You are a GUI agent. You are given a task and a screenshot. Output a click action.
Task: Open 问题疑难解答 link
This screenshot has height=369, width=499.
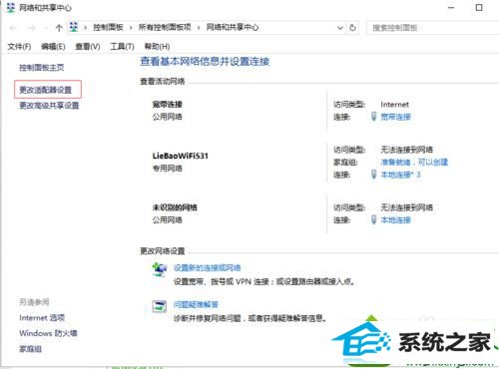[196, 304]
